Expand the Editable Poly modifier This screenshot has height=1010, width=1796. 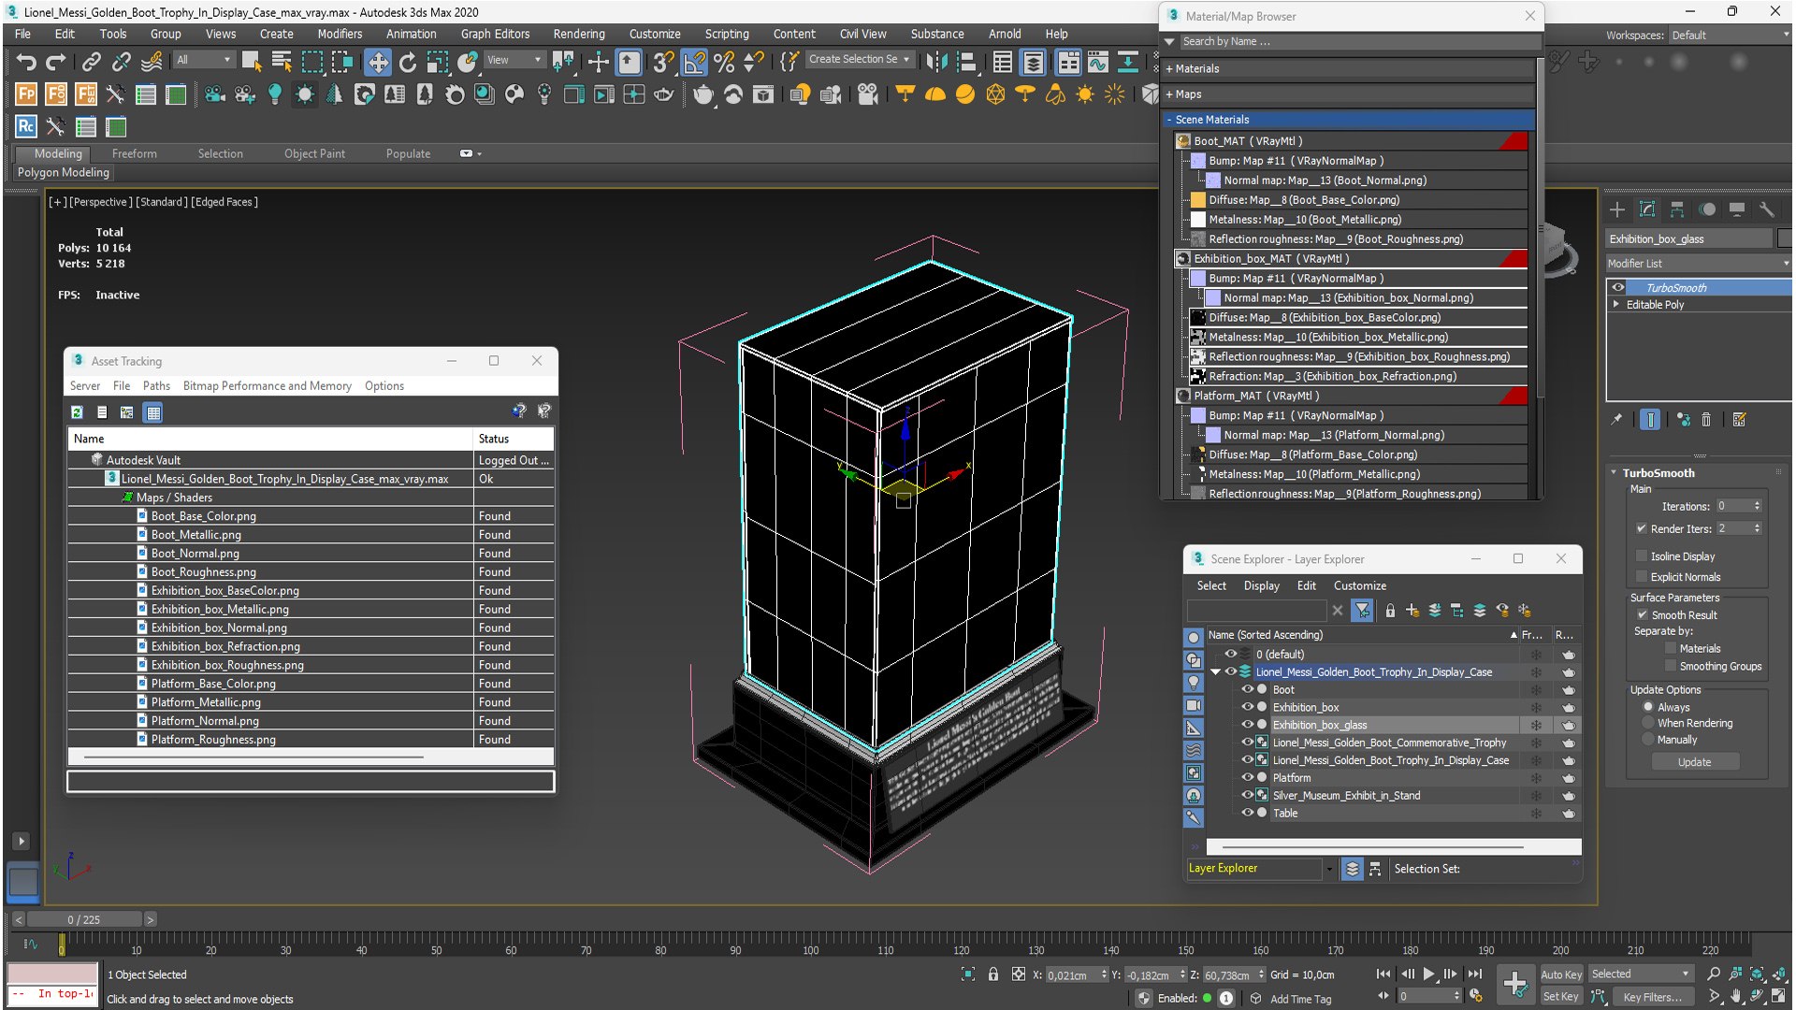click(1616, 305)
